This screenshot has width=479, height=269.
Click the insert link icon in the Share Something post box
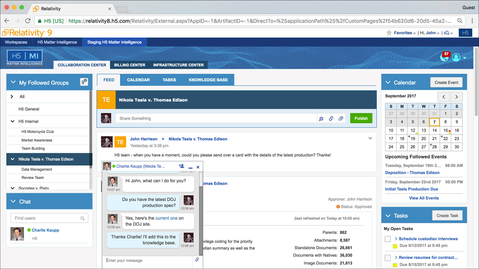pos(331,118)
